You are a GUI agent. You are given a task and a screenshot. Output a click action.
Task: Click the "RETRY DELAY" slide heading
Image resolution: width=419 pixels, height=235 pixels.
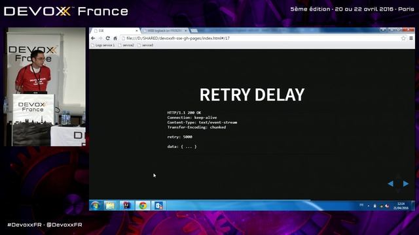[x=252, y=95]
